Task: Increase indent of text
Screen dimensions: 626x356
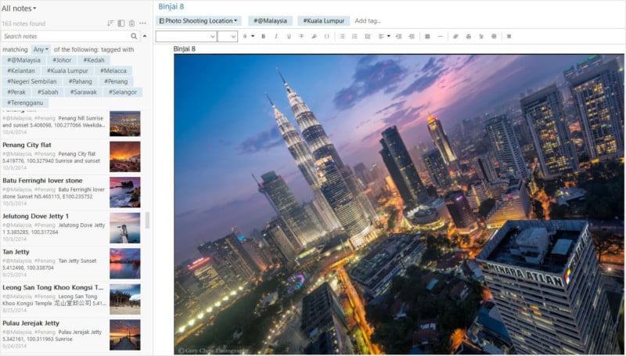Action: point(412,36)
